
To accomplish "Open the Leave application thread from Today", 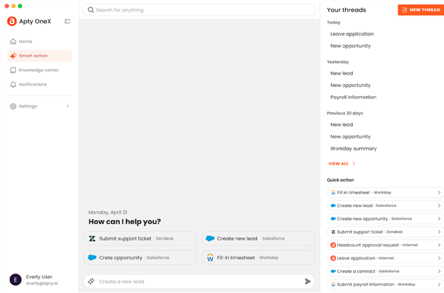I will coord(351,34).
